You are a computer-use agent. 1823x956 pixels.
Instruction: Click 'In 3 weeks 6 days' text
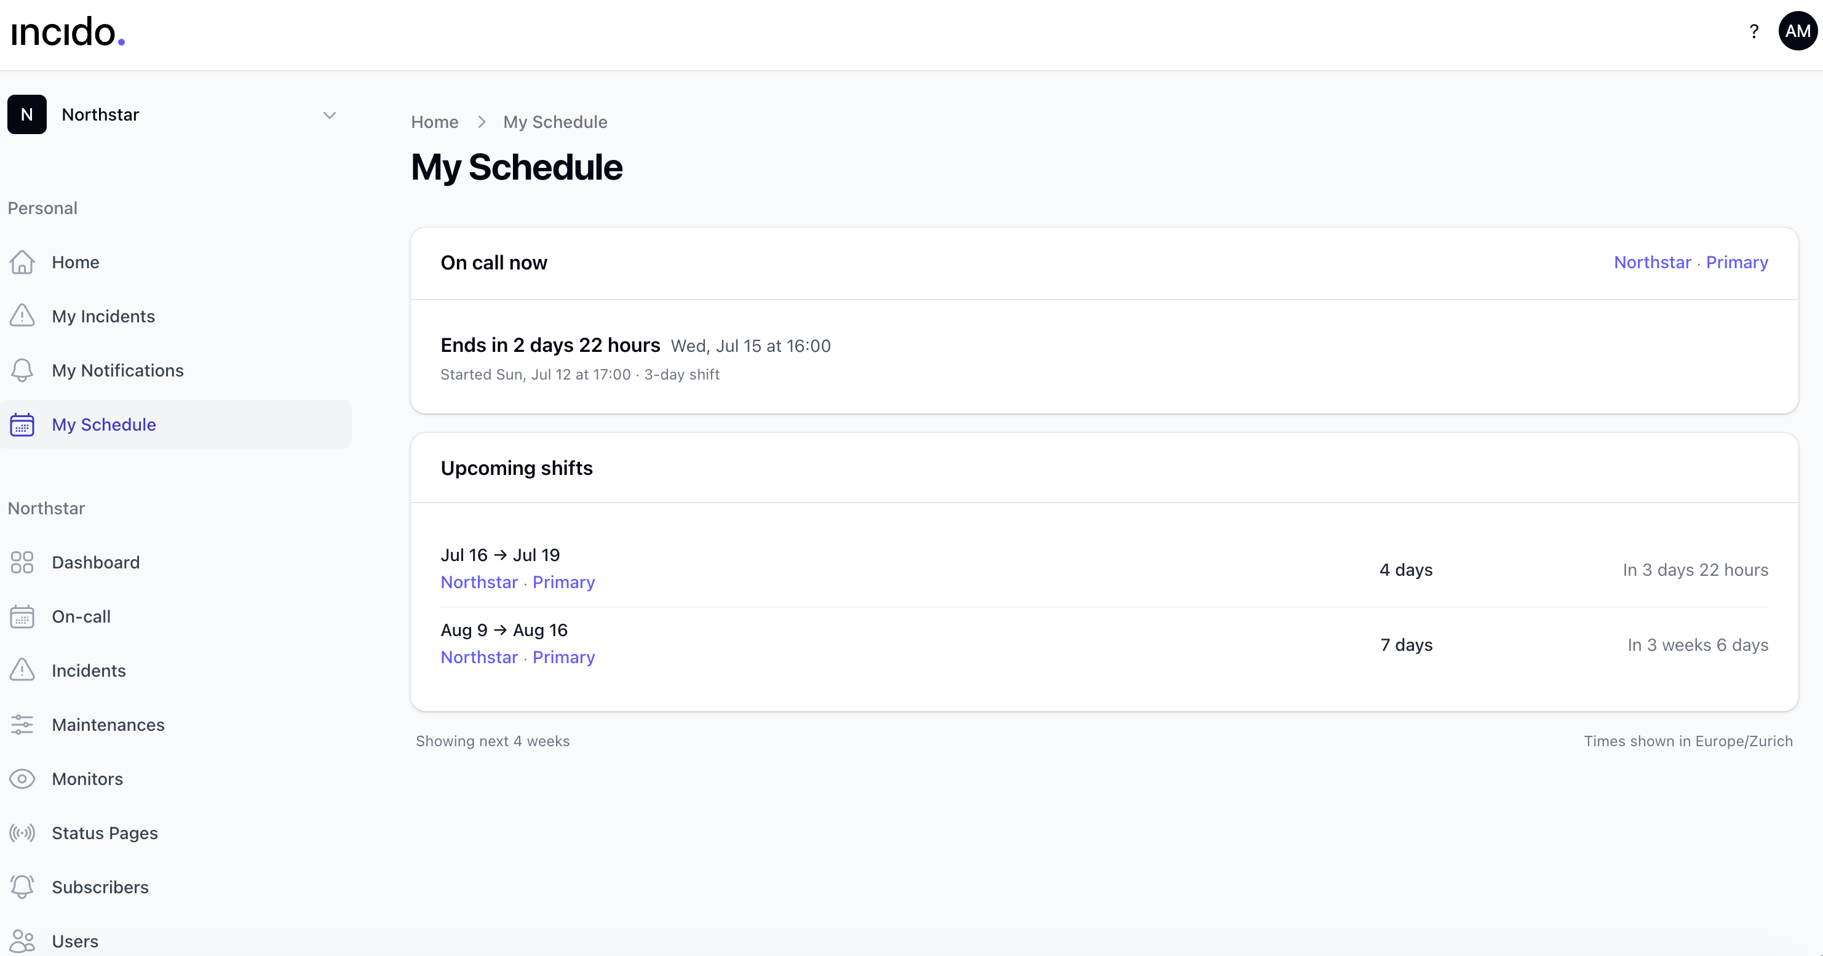(1698, 645)
